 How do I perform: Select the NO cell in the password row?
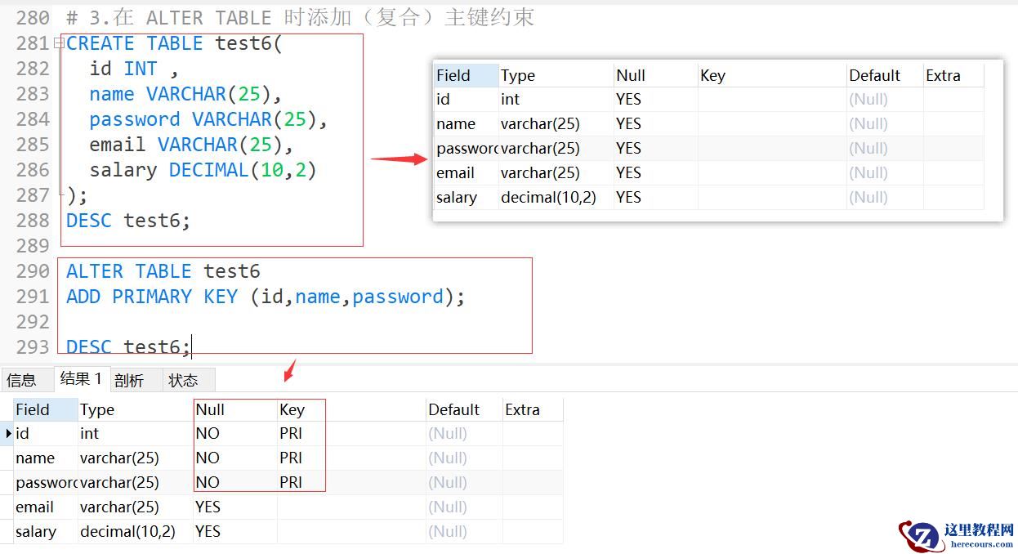[235, 482]
